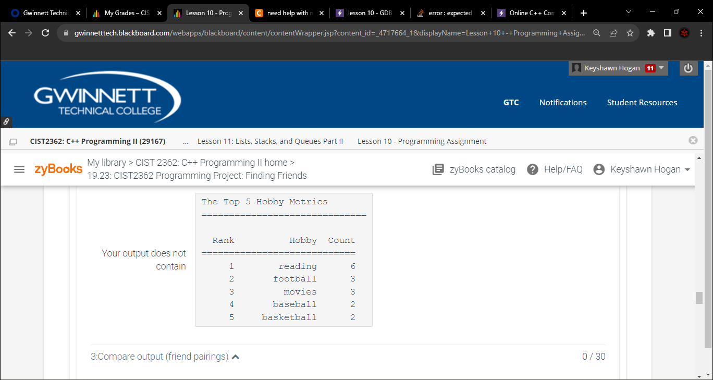Open Lesson 11: Lists, Stacks, and Queues
The height and width of the screenshot is (380, 713).
(270, 141)
